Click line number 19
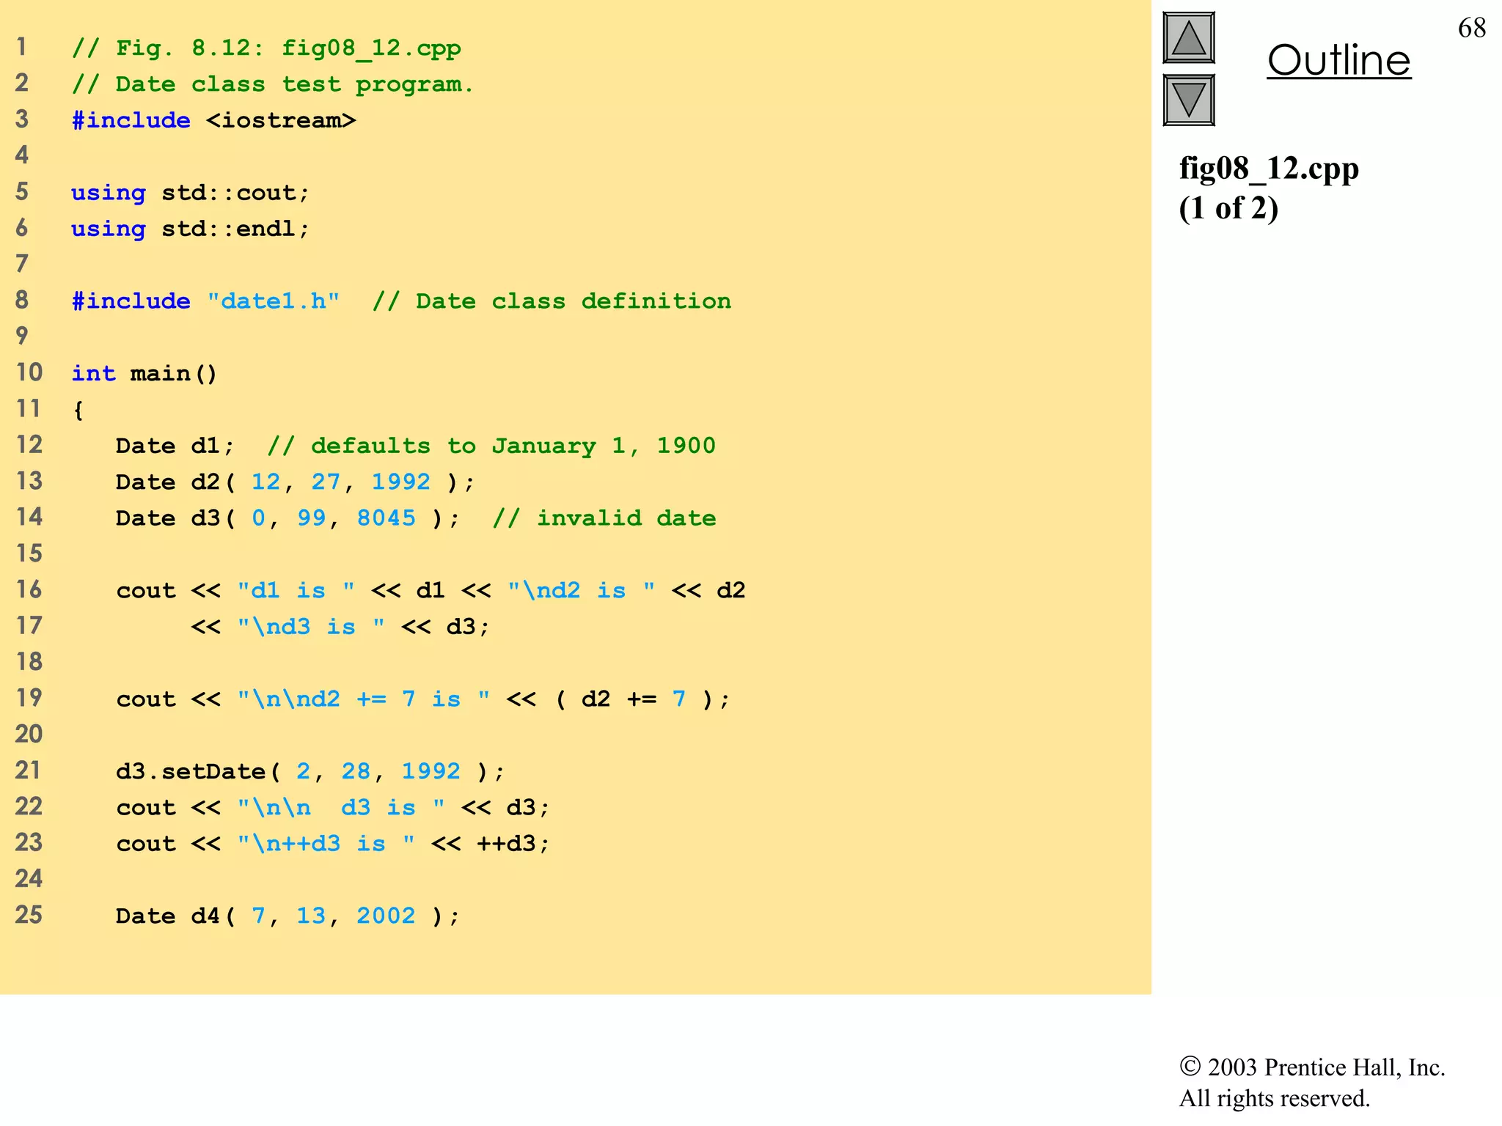 pyautogui.click(x=29, y=698)
